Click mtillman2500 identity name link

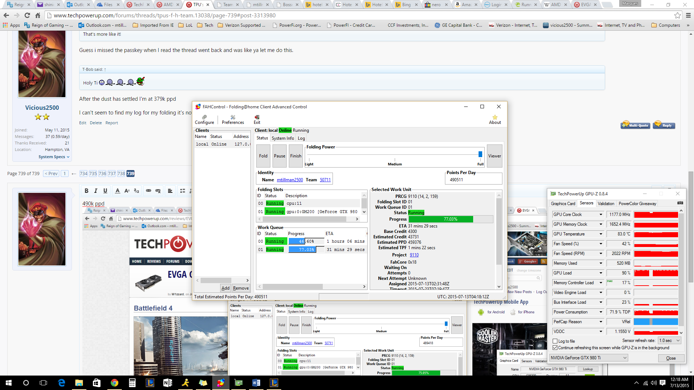(290, 180)
